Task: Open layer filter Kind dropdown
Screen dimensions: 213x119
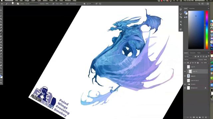Action: [189, 57]
